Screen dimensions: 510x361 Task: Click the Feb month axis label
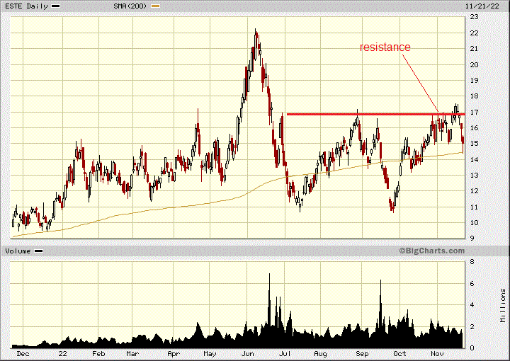point(98,353)
